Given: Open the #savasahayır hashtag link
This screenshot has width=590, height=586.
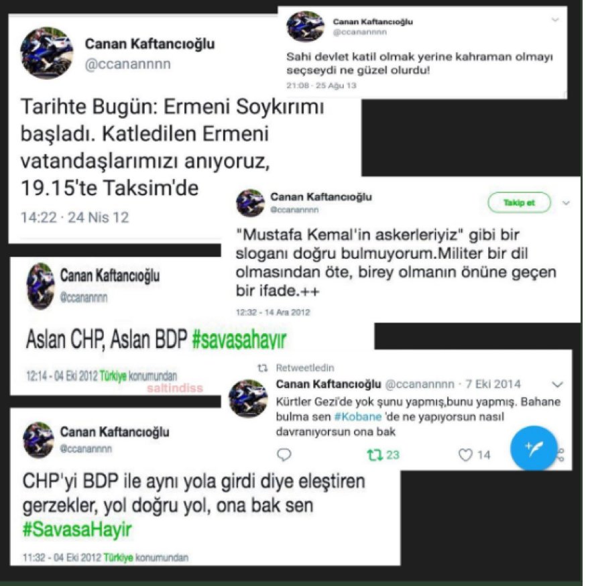Looking at the screenshot, I should point(239,339).
